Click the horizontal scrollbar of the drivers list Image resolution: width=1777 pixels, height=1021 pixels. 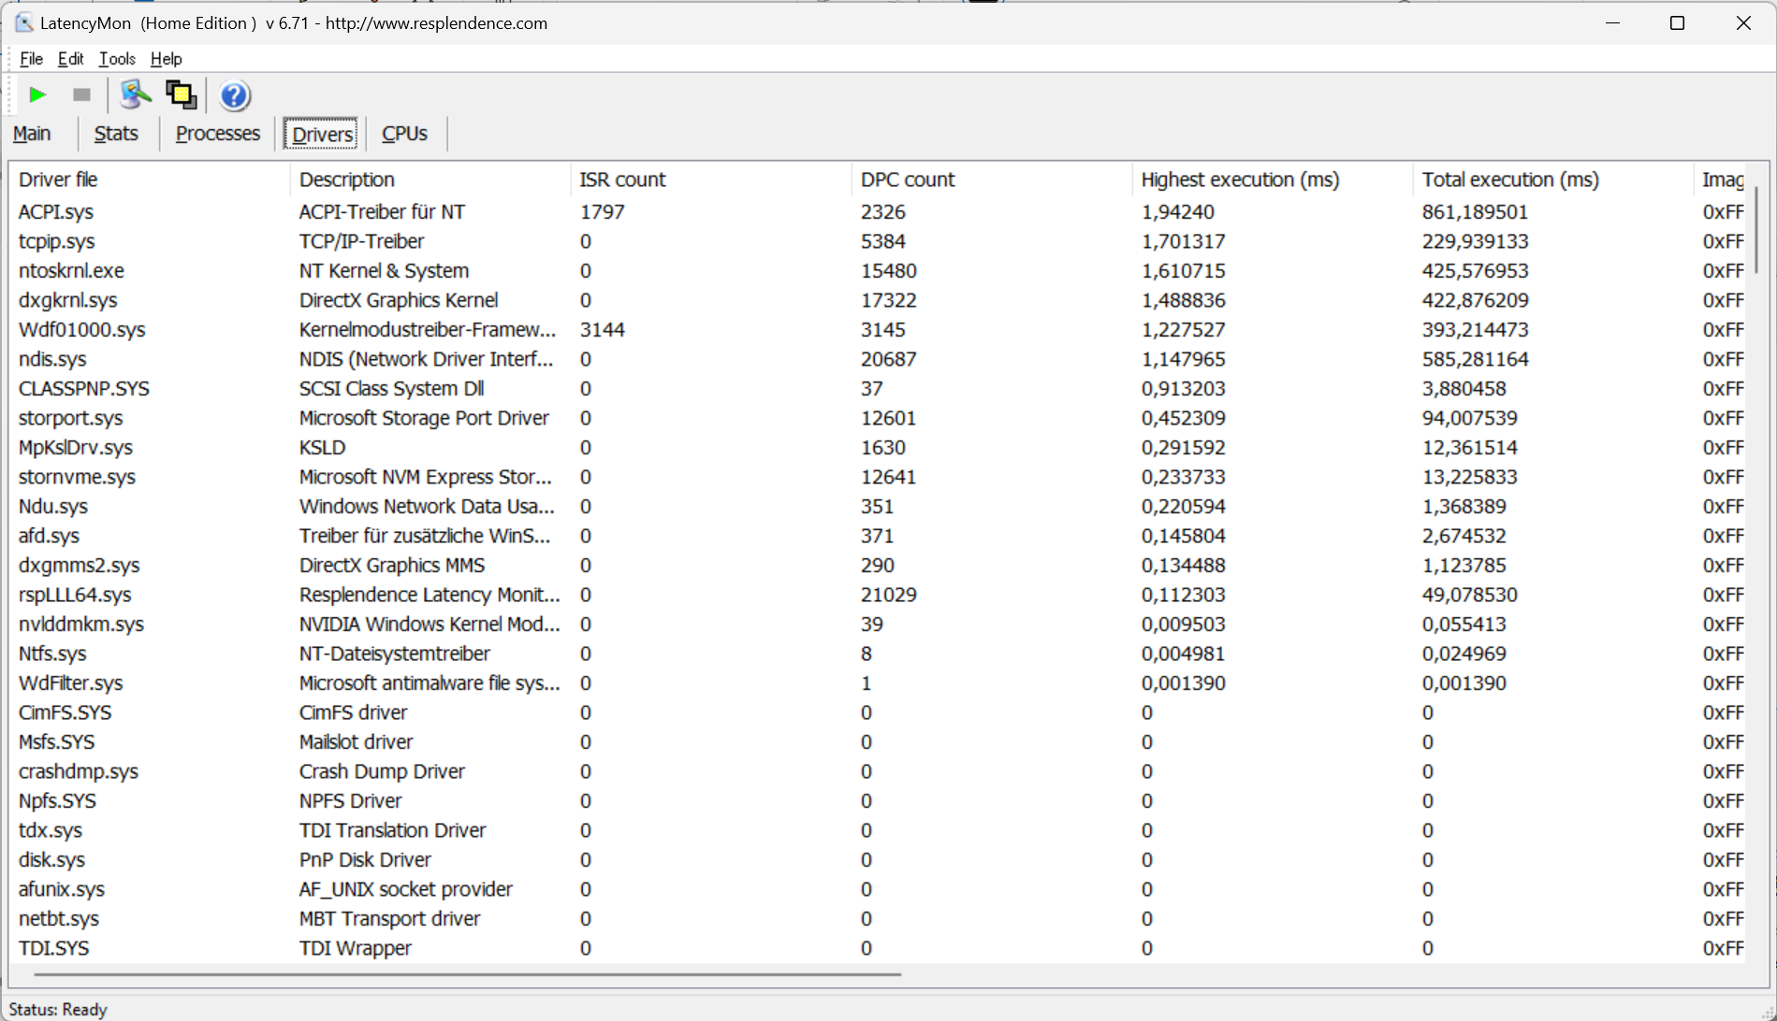pyautogui.click(x=468, y=974)
